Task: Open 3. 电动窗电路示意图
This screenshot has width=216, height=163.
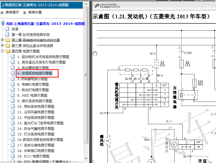Action: [x=33, y=68]
